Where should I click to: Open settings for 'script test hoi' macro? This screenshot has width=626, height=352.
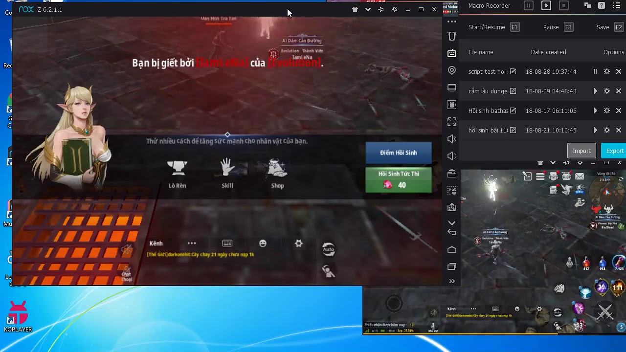pyautogui.click(x=607, y=71)
